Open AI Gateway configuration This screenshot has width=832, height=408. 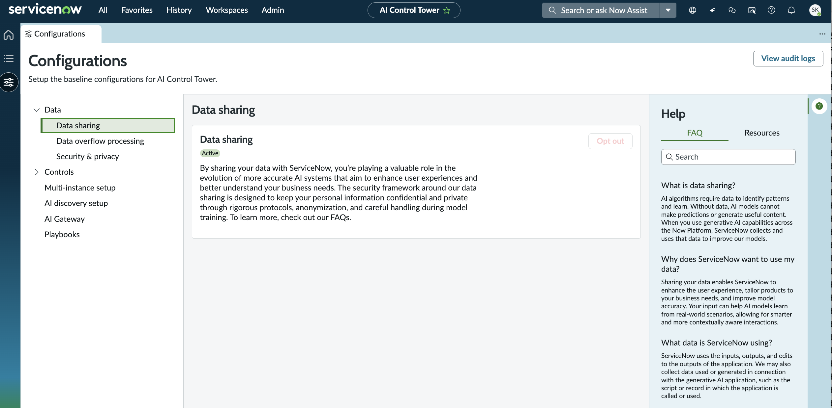click(x=65, y=219)
